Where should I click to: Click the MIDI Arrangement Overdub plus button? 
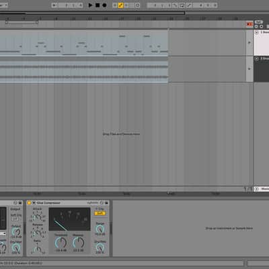click(x=115, y=5)
